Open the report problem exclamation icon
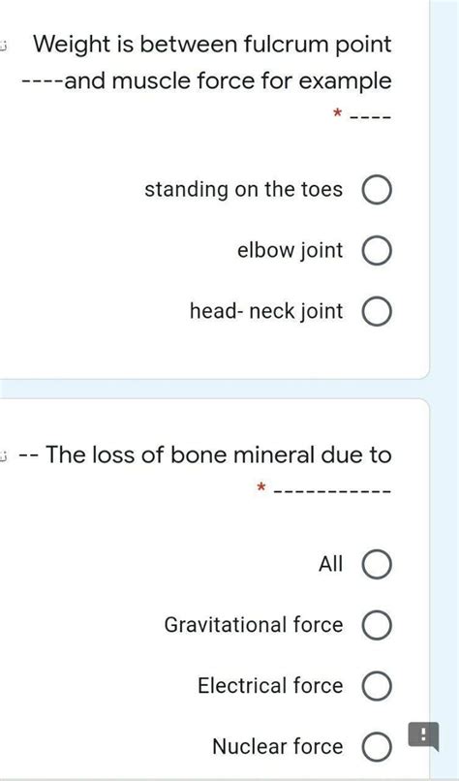 click(423, 735)
